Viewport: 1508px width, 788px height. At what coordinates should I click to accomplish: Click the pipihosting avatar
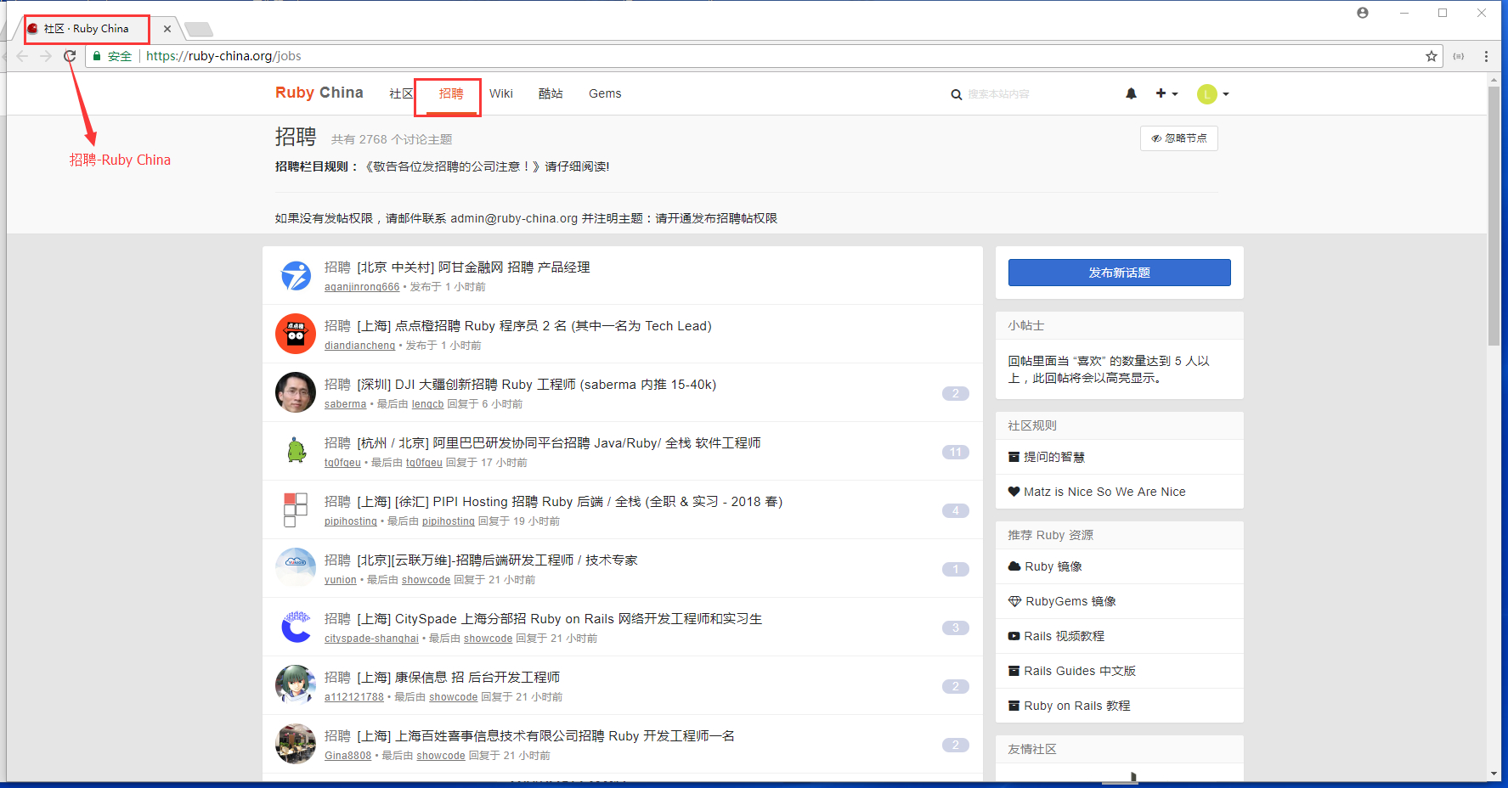click(296, 509)
